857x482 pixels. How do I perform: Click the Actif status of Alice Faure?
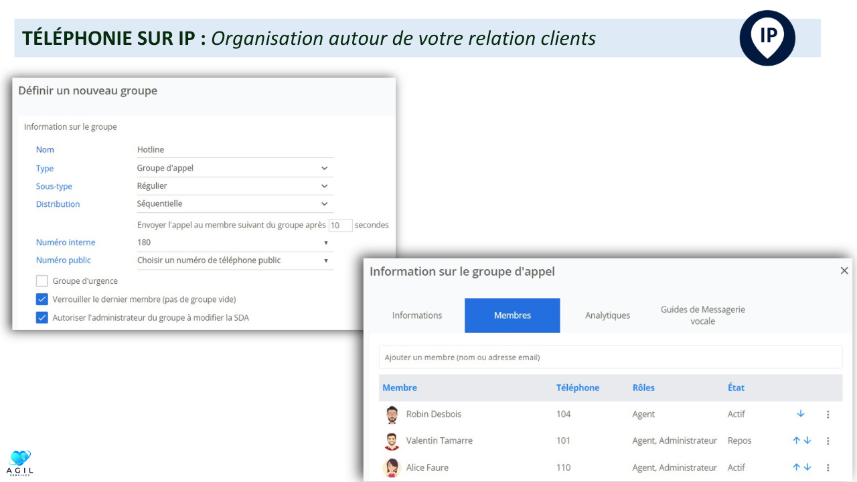tap(736, 468)
